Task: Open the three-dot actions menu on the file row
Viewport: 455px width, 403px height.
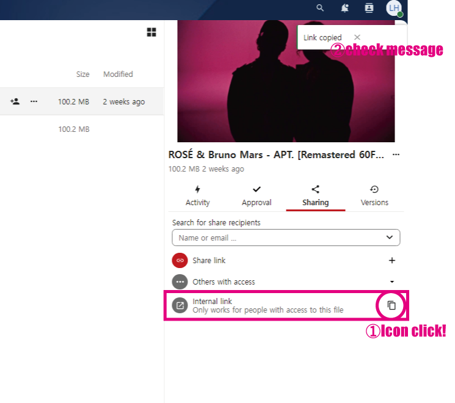Action: [x=34, y=101]
